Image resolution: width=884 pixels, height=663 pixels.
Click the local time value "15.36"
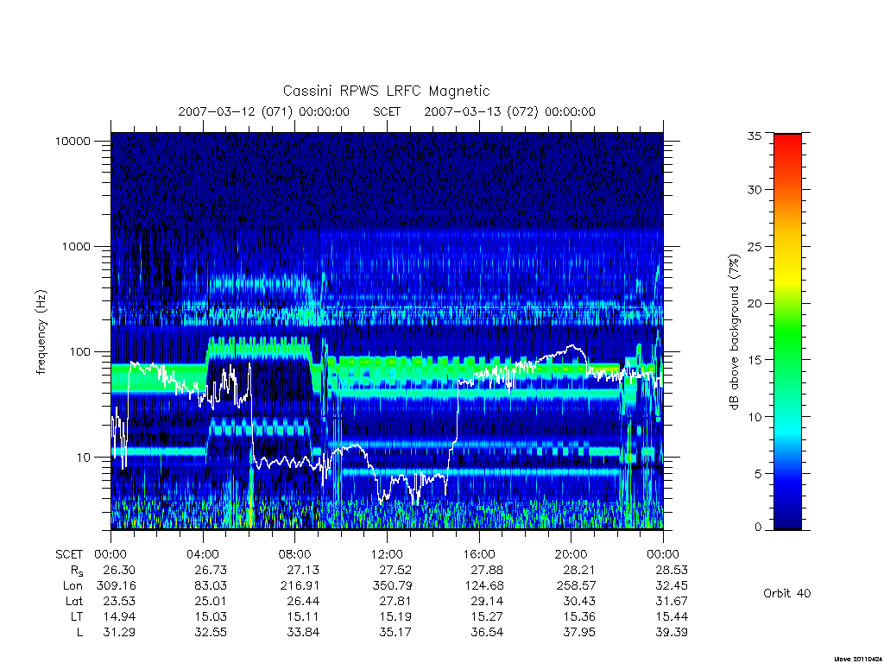[579, 616]
